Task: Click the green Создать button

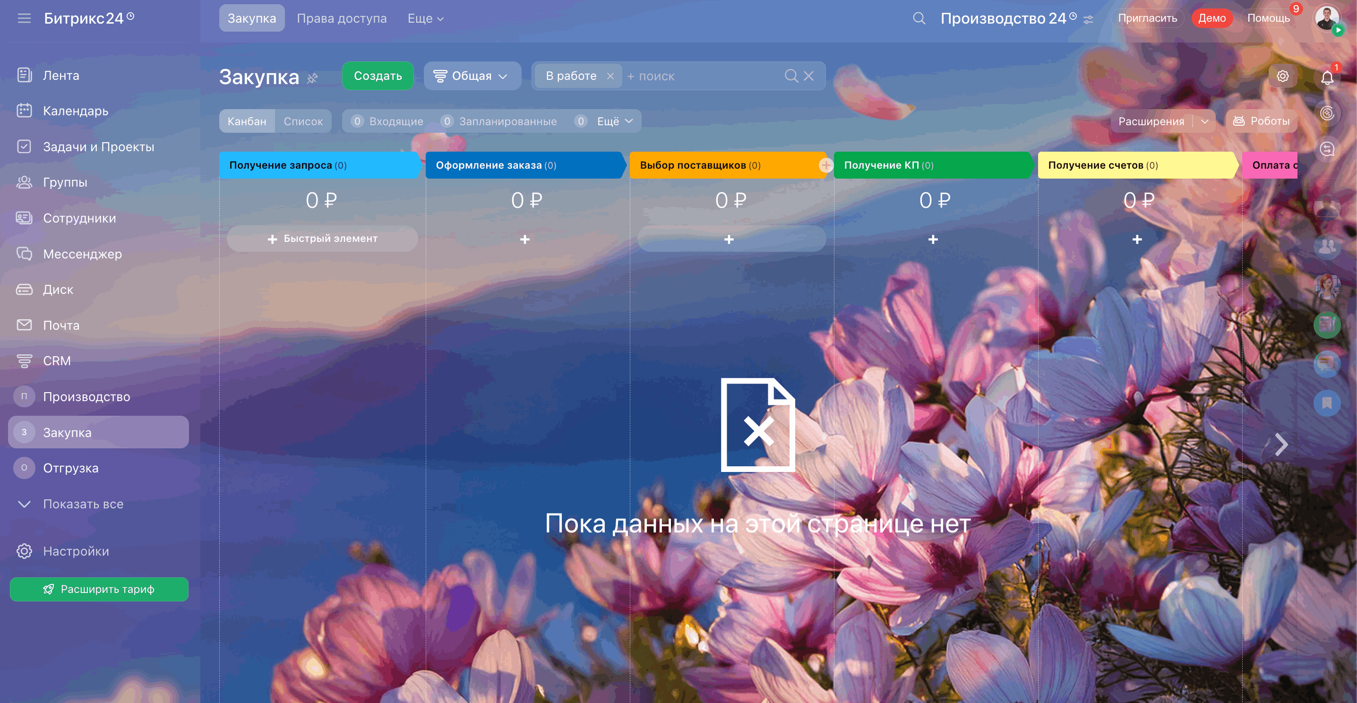Action: tap(377, 76)
